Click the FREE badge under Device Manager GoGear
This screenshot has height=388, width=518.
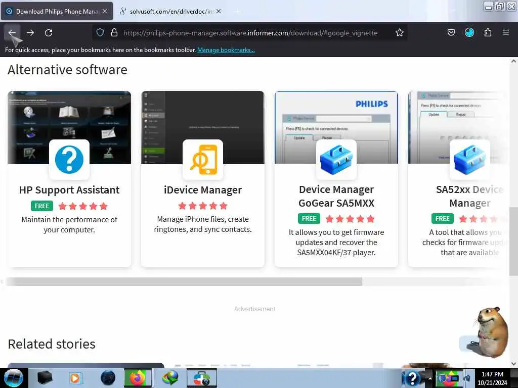click(x=309, y=218)
